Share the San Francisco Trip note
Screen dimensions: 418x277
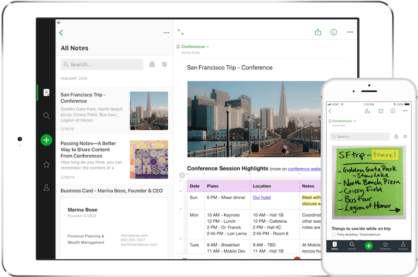pyautogui.click(x=318, y=32)
